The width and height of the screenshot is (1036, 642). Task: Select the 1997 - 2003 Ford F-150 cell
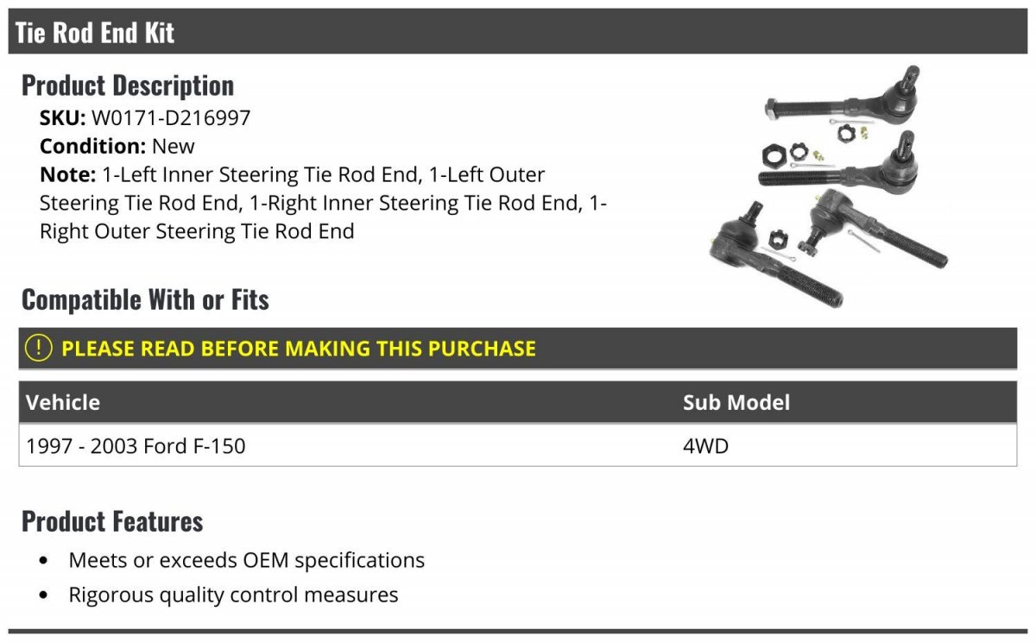(136, 446)
